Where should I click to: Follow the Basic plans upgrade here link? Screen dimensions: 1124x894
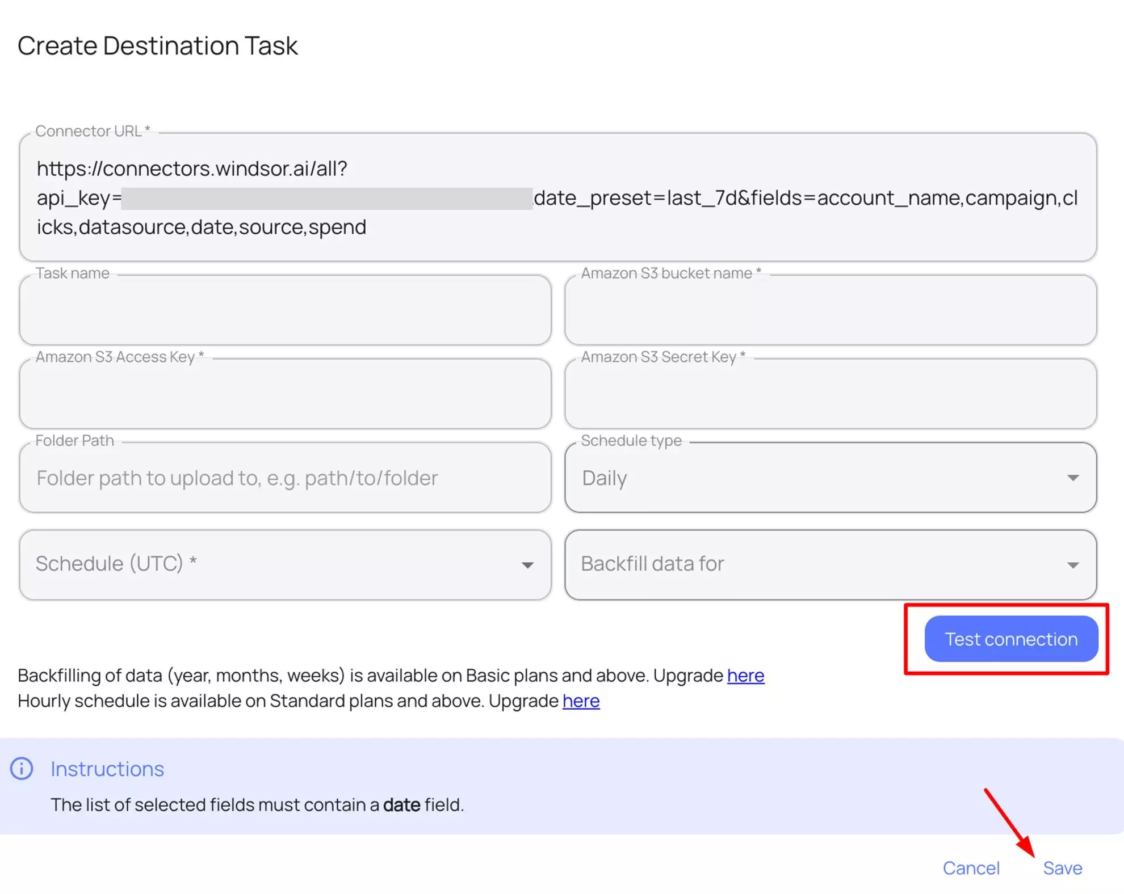click(745, 676)
